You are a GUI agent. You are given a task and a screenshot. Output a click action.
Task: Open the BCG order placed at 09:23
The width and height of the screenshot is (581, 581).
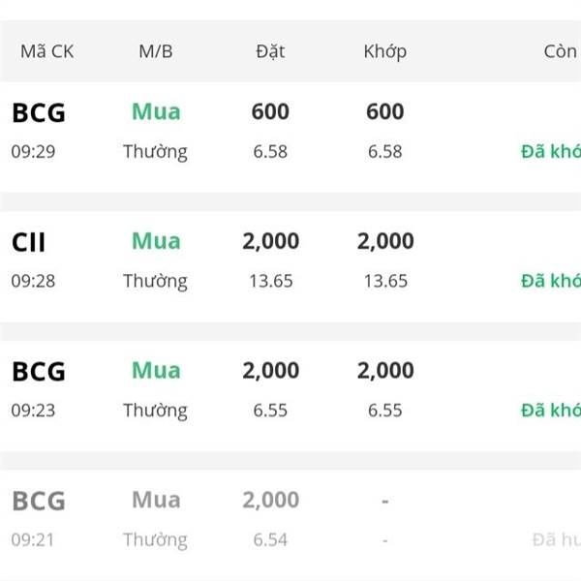click(290, 396)
